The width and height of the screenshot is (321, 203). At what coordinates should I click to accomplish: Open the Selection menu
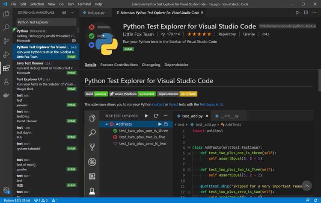tap(37, 4)
